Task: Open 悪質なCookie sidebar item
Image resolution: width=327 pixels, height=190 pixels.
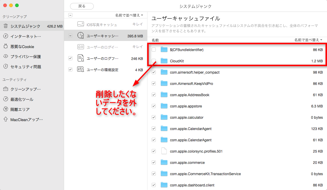Action: [32, 46]
